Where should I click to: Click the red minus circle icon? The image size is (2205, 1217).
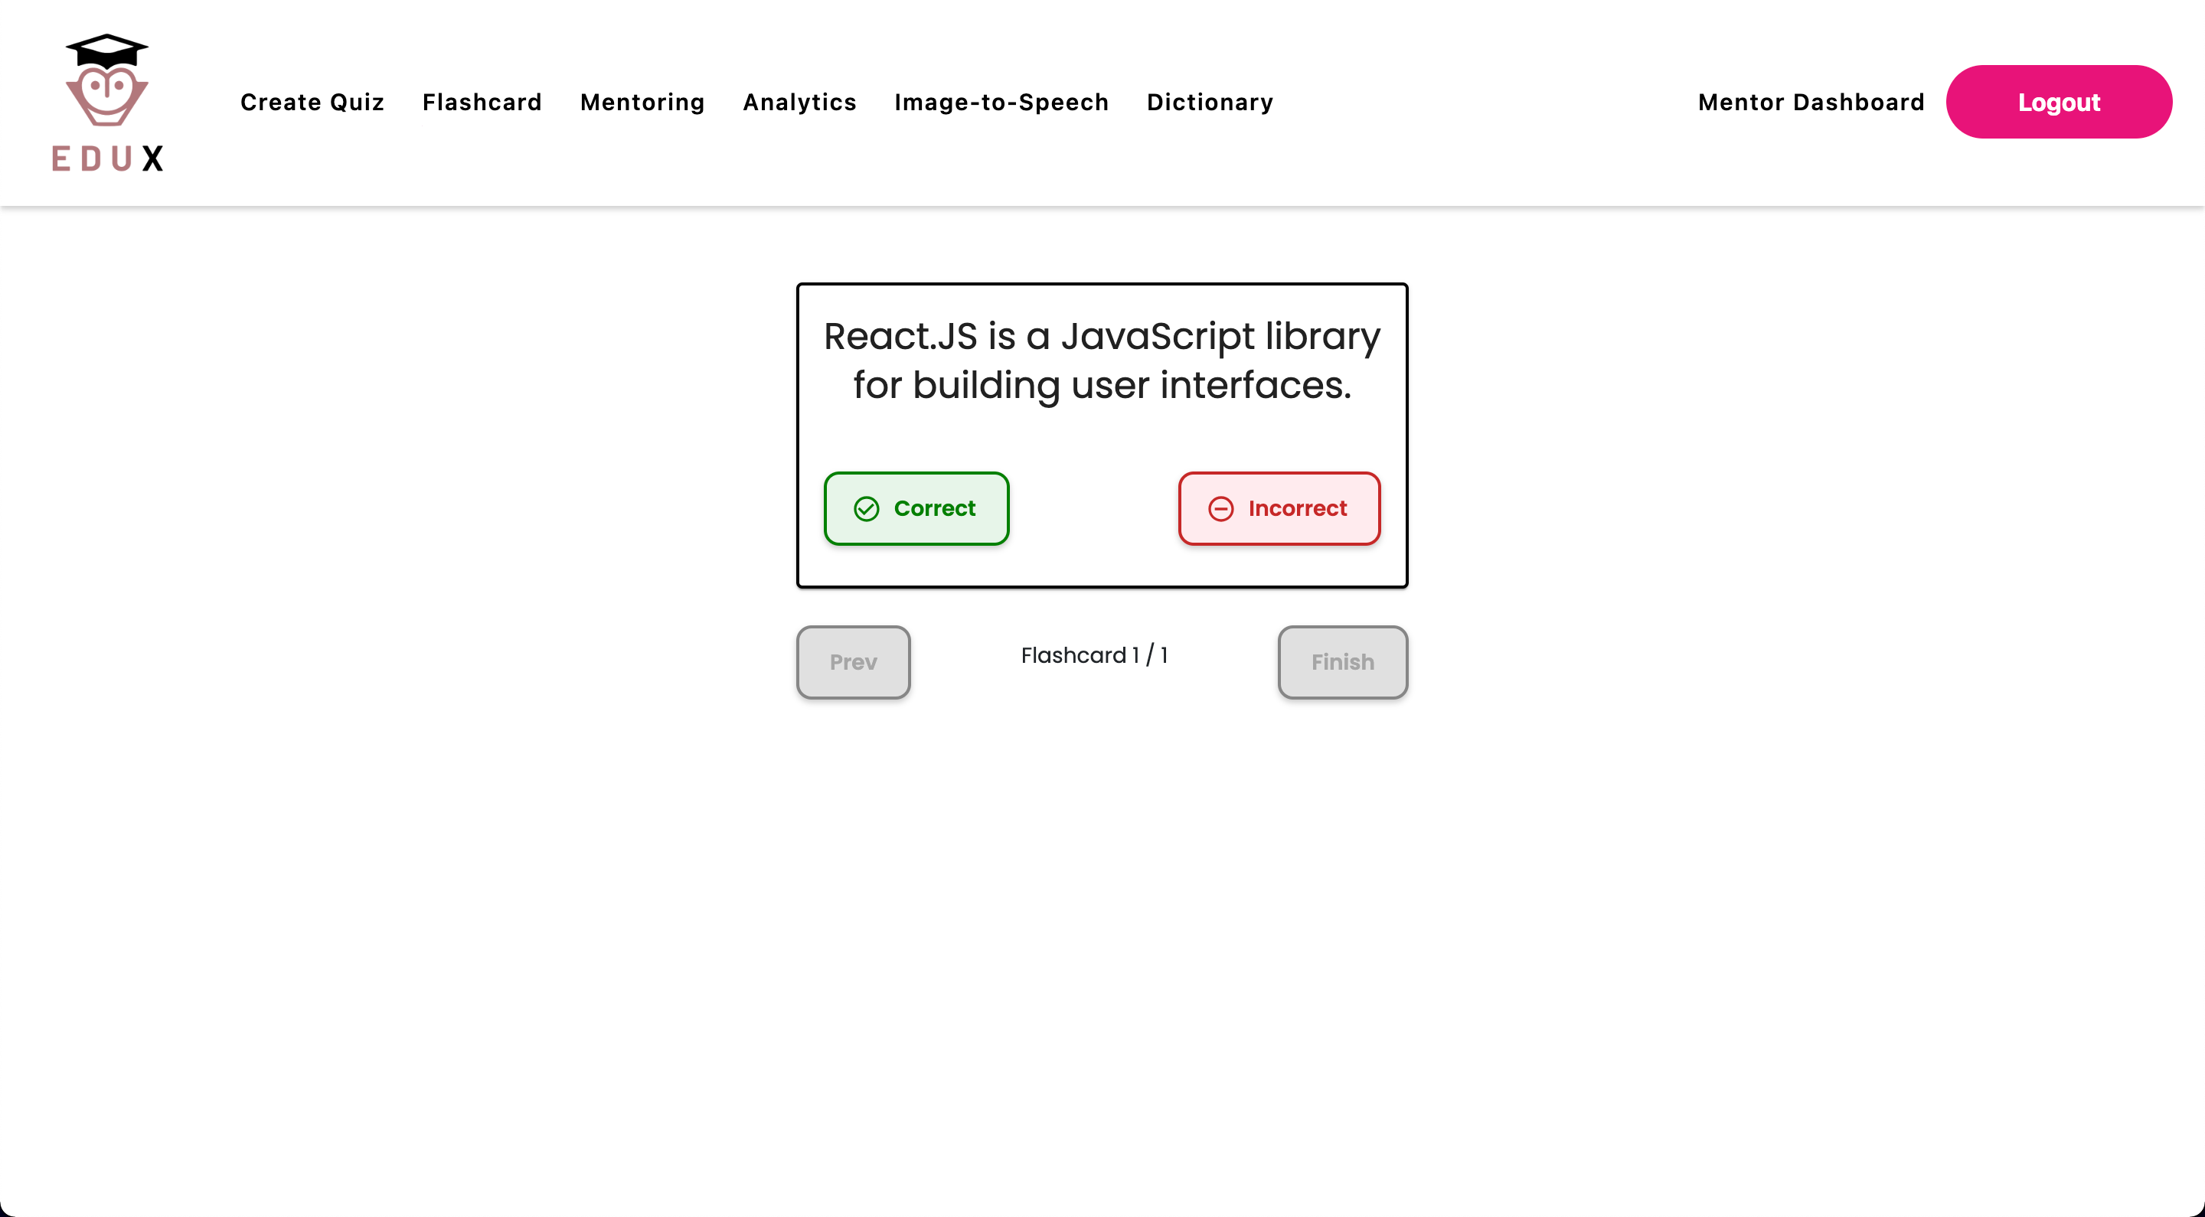[1220, 509]
